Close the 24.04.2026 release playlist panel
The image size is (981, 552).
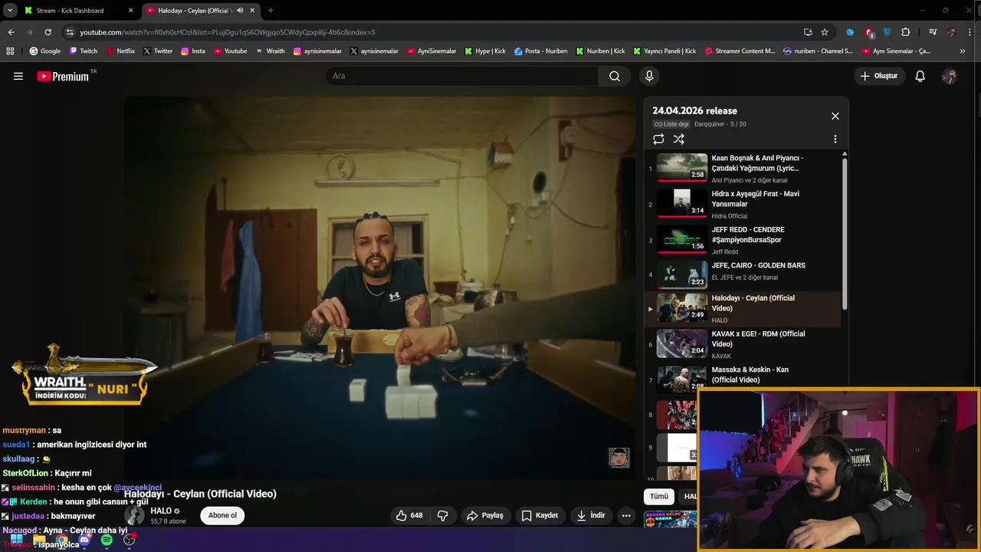pyautogui.click(x=835, y=116)
